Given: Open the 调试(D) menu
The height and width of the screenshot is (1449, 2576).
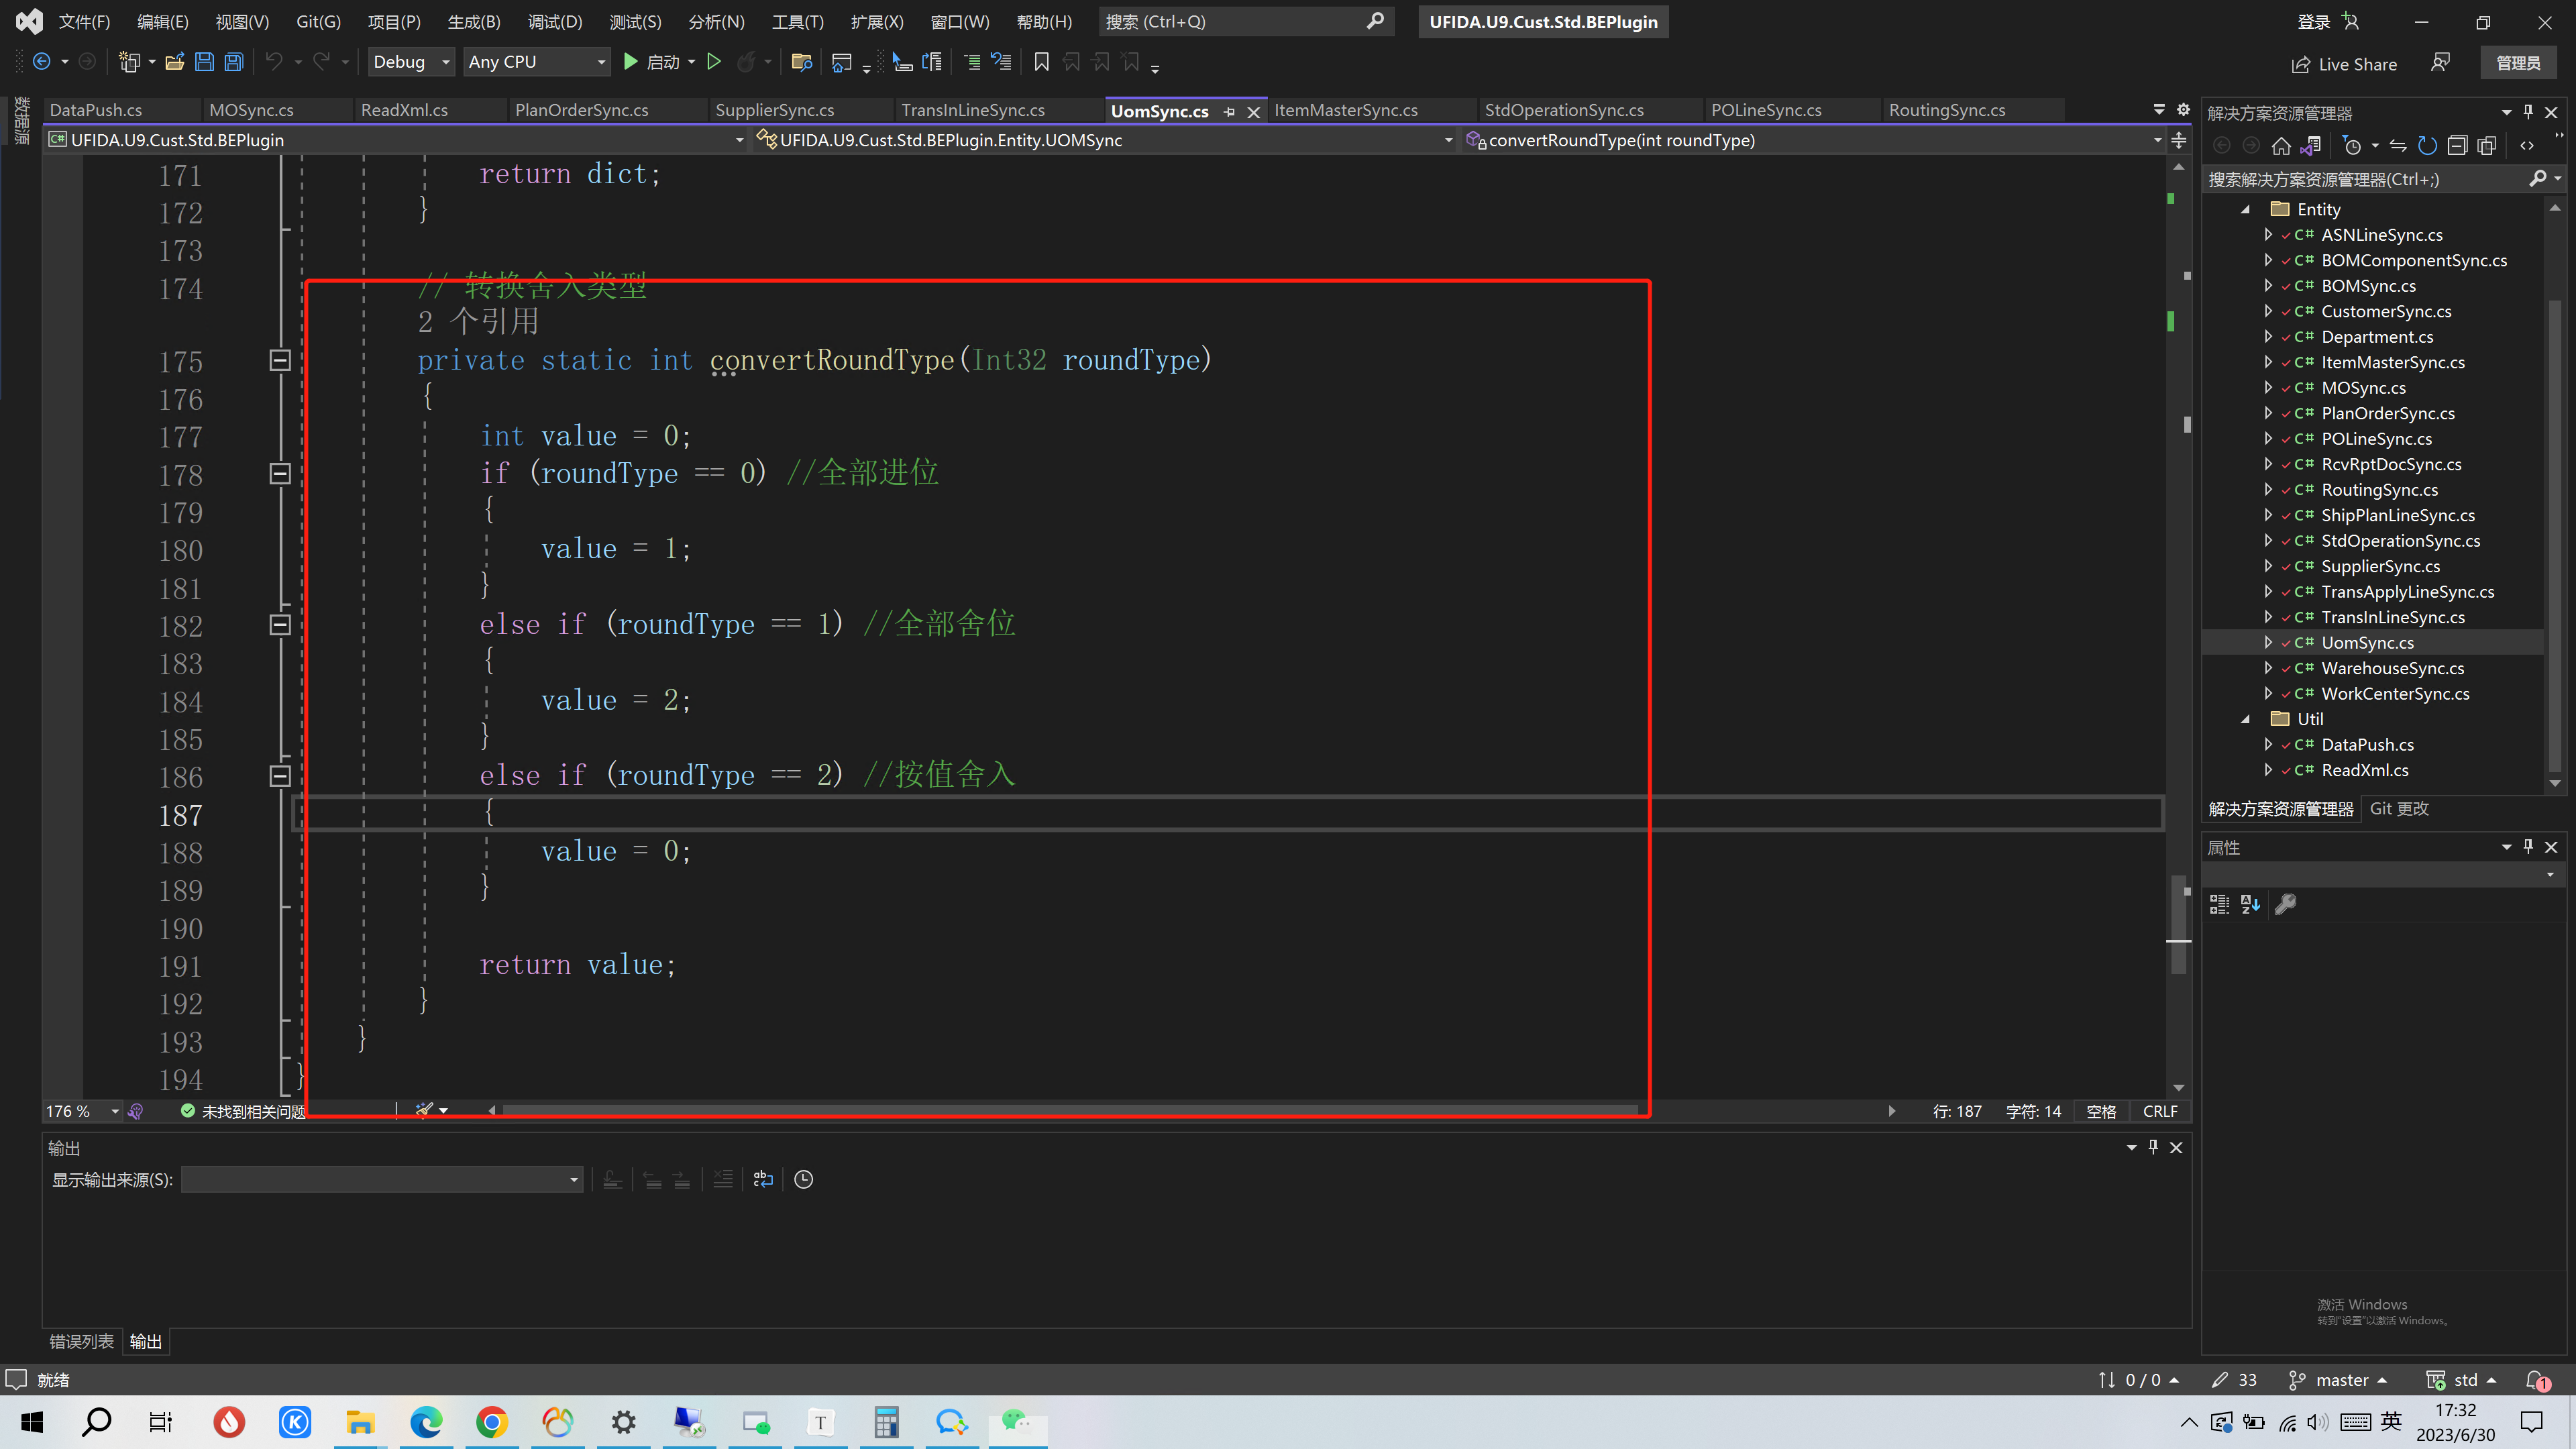Looking at the screenshot, I should 554,22.
